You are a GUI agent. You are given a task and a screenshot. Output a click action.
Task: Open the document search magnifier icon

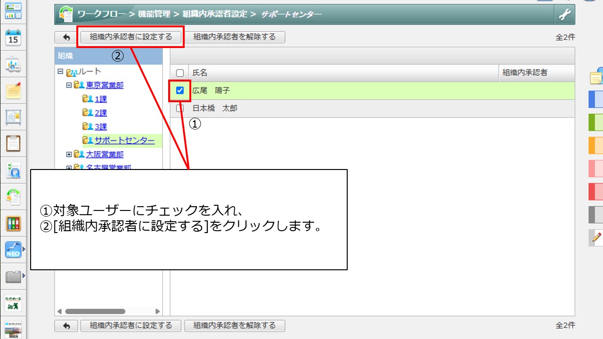click(x=13, y=170)
